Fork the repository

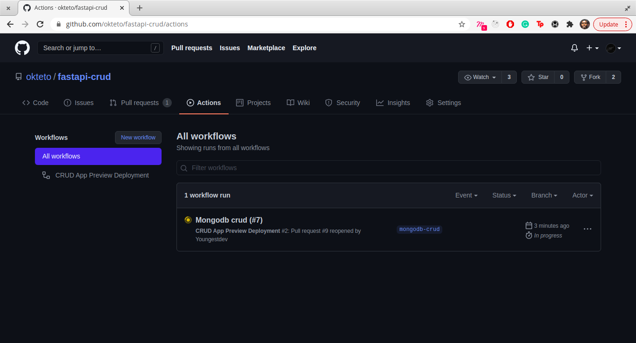point(590,77)
